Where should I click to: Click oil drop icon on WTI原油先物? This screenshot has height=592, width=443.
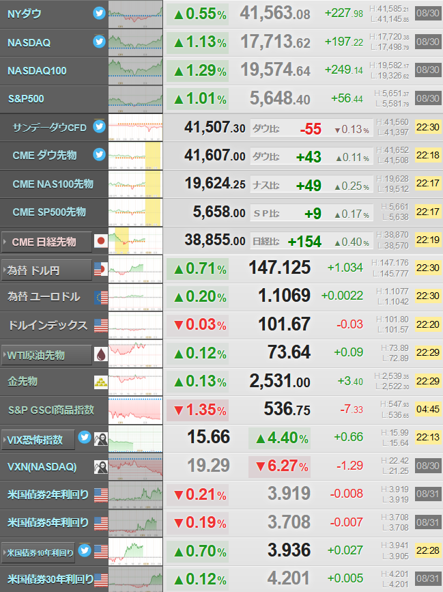[x=101, y=354]
